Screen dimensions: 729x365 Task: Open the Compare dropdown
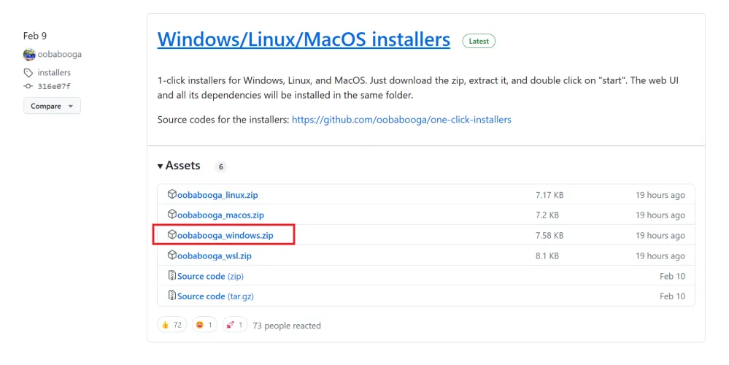click(x=52, y=106)
